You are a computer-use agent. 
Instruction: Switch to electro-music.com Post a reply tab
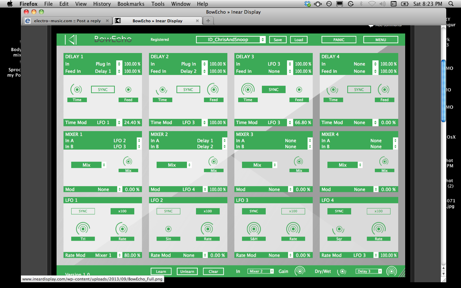[x=67, y=21]
